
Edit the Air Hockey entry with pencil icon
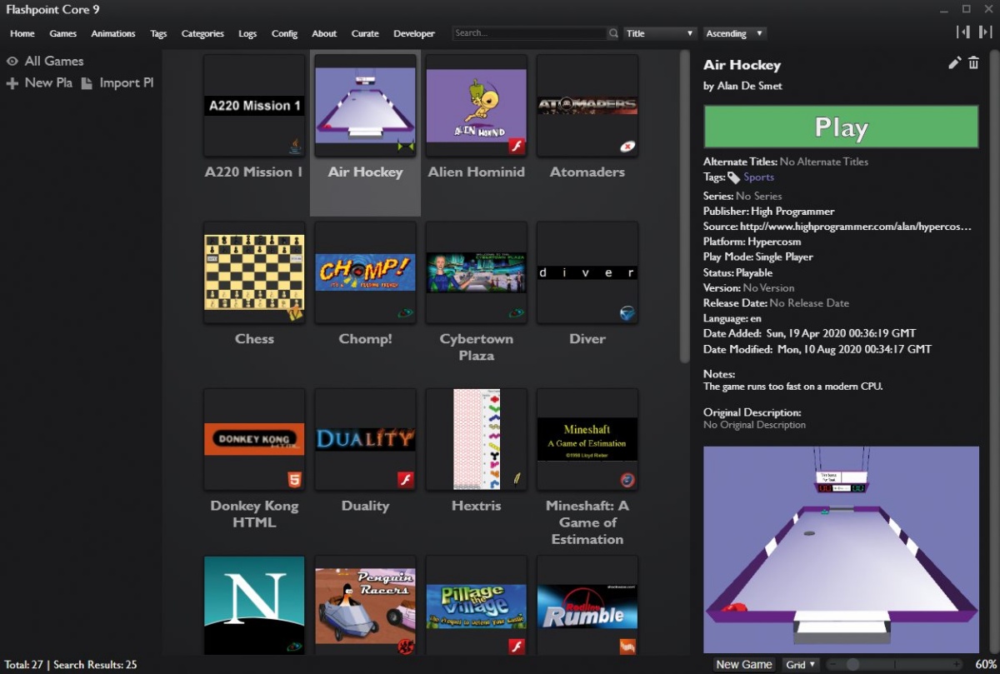tap(955, 63)
